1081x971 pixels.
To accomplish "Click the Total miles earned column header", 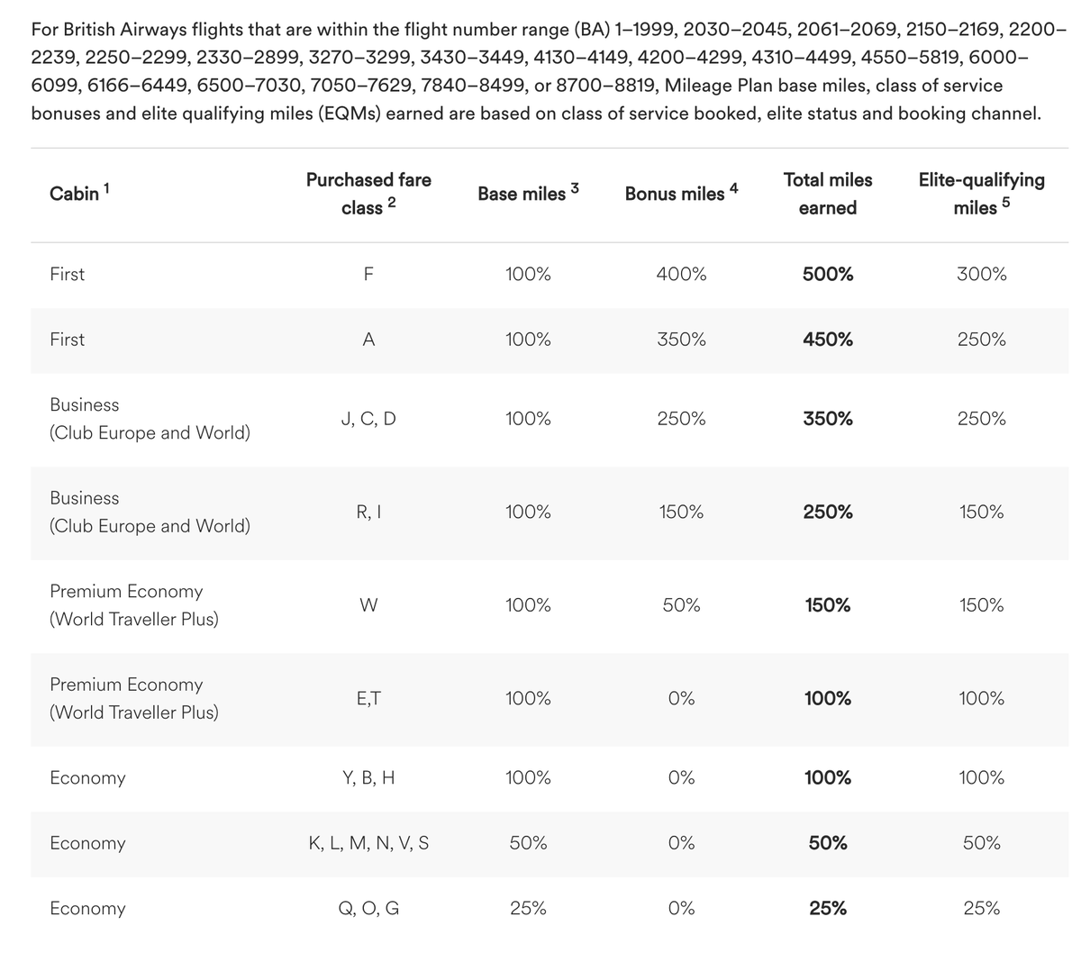I will pos(828,194).
